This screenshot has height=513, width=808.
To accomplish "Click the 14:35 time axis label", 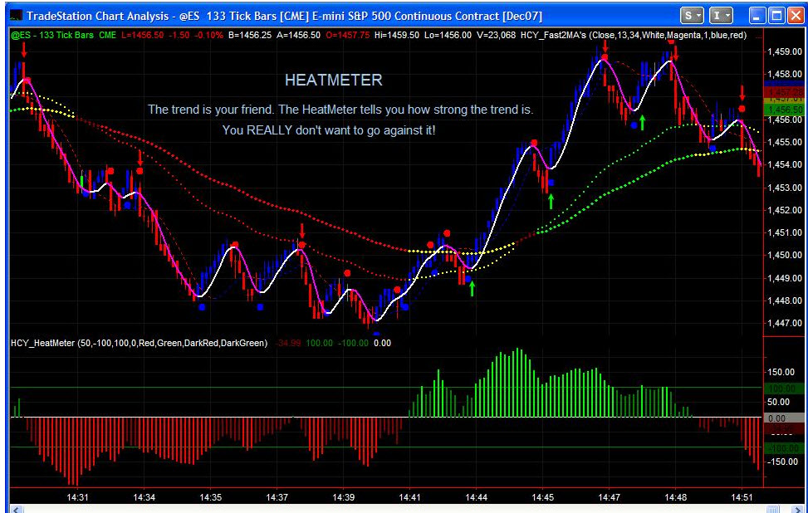I will [210, 497].
